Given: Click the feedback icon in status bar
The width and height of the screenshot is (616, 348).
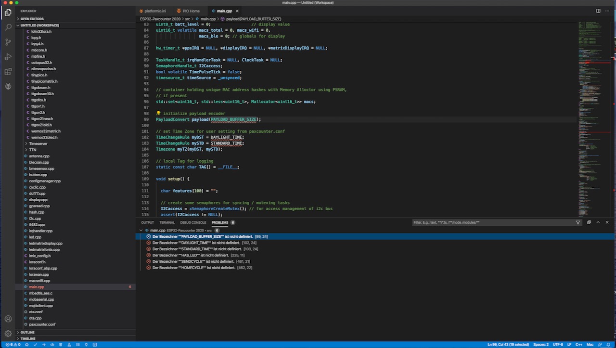Looking at the screenshot, I should (x=600, y=345).
